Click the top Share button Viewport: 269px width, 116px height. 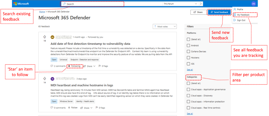tap(198, 12)
